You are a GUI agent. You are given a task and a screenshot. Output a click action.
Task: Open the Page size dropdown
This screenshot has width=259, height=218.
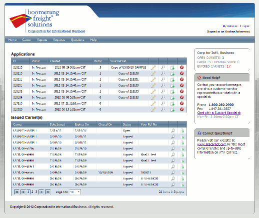coord(75,192)
